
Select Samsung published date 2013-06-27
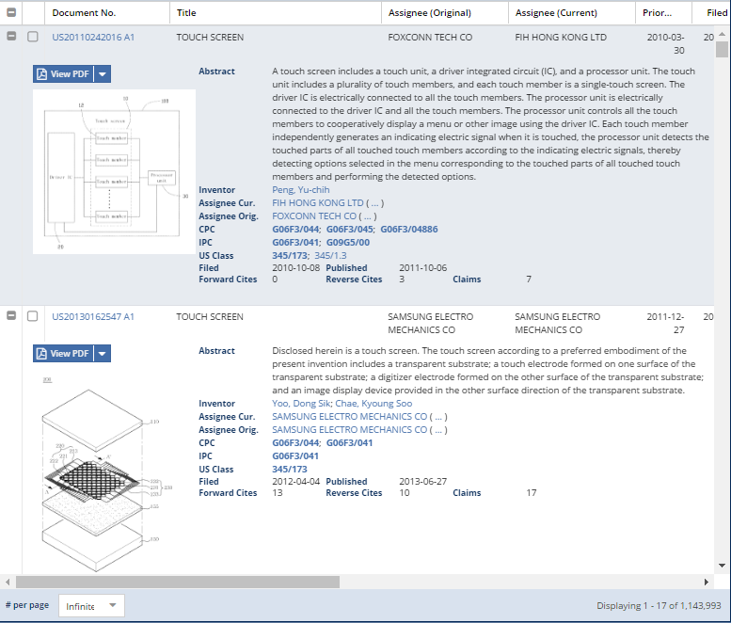click(422, 482)
